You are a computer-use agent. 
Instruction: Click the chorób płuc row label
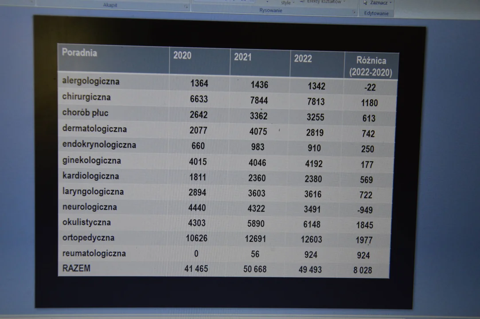click(x=86, y=113)
